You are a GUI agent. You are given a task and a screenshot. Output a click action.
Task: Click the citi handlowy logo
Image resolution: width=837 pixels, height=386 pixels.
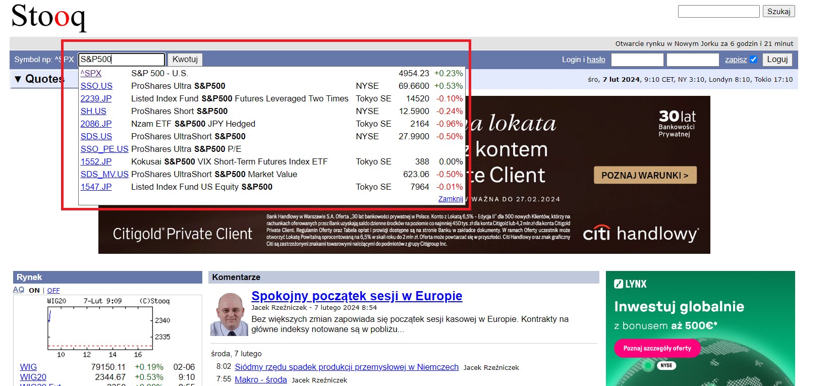click(x=641, y=234)
